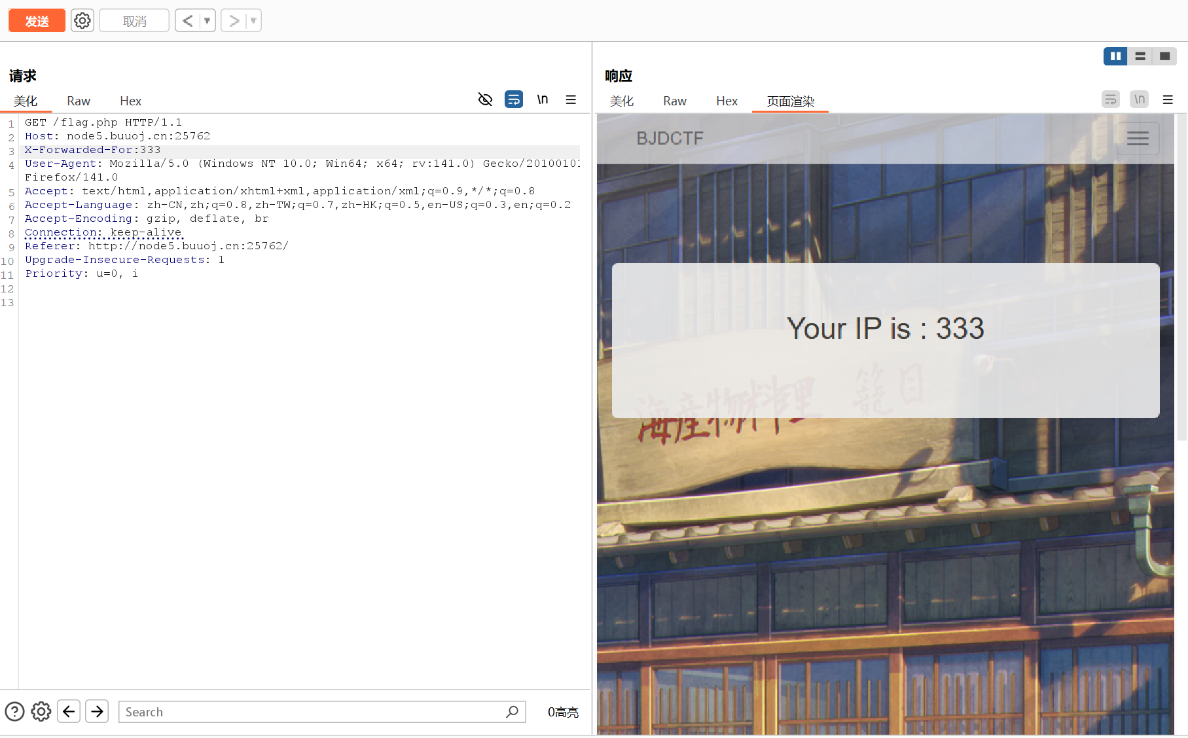Image resolution: width=1188 pixels, height=738 pixels.
Task: Expand rendered page navbar hamburger menu
Action: pyautogui.click(x=1138, y=139)
